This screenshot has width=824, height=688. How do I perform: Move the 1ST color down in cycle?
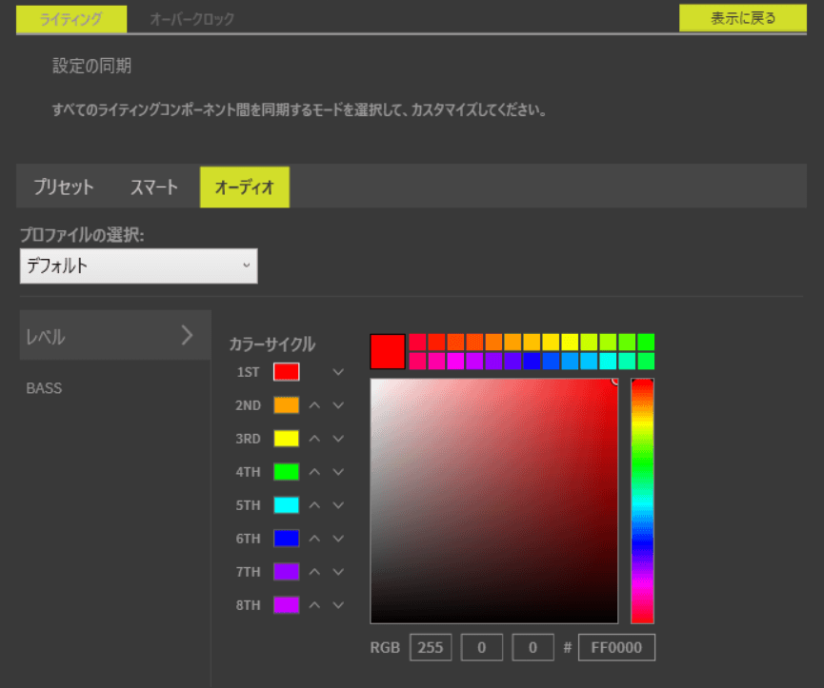tap(338, 372)
